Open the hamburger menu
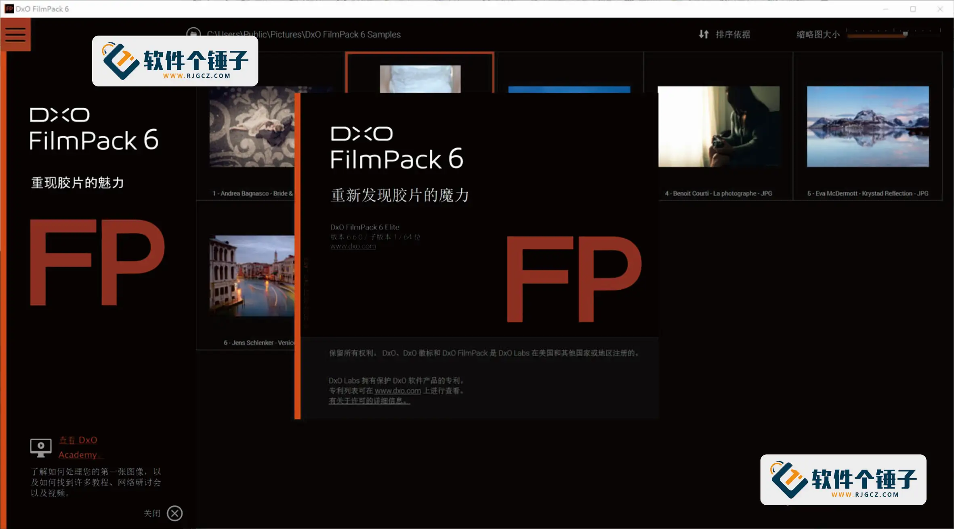This screenshot has width=954, height=529. pos(15,34)
